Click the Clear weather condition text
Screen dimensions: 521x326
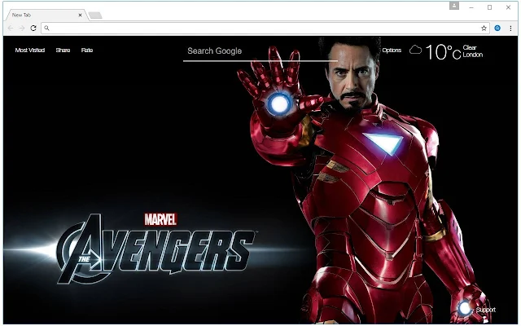(470, 47)
